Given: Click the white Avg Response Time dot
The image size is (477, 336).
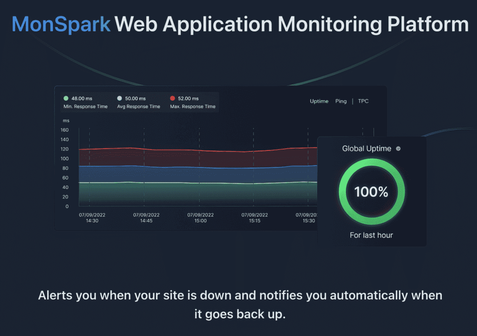Looking at the screenshot, I should (120, 98).
